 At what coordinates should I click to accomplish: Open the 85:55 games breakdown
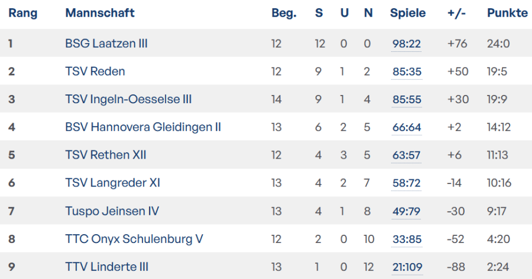click(x=407, y=100)
